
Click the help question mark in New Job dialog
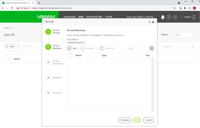pos(149,22)
